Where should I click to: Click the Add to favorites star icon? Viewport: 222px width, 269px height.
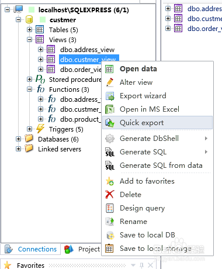coord(110,181)
